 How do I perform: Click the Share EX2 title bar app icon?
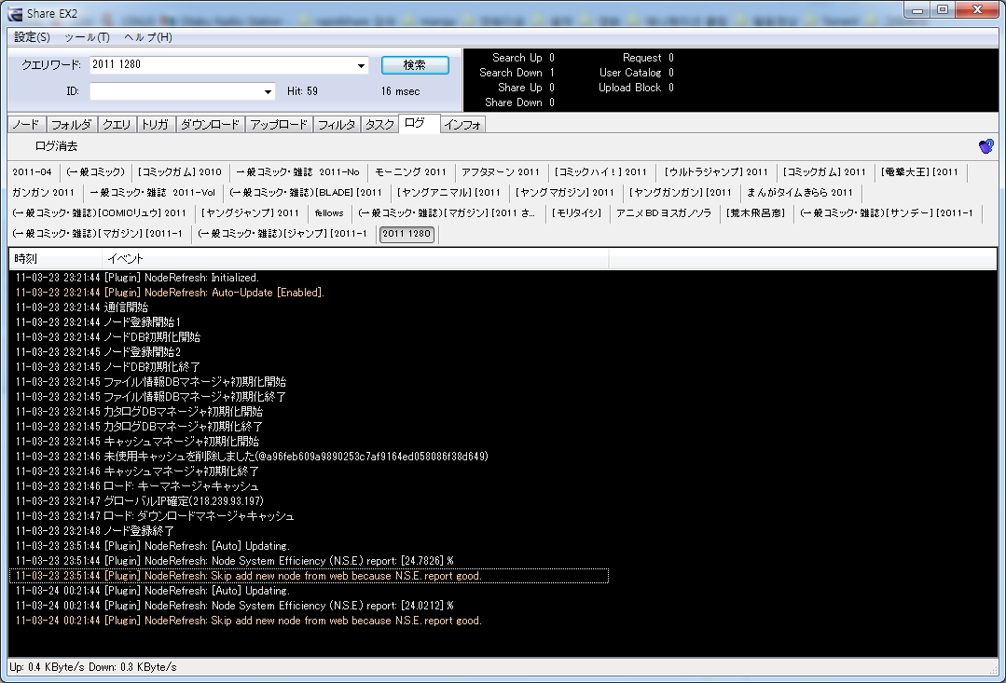14,12
